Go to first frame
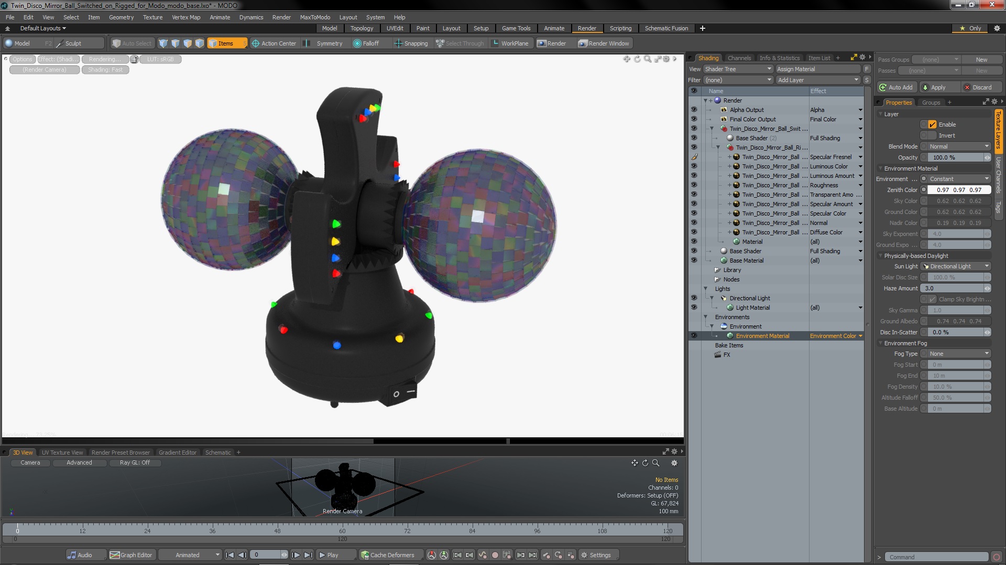 click(x=229, y=555)
